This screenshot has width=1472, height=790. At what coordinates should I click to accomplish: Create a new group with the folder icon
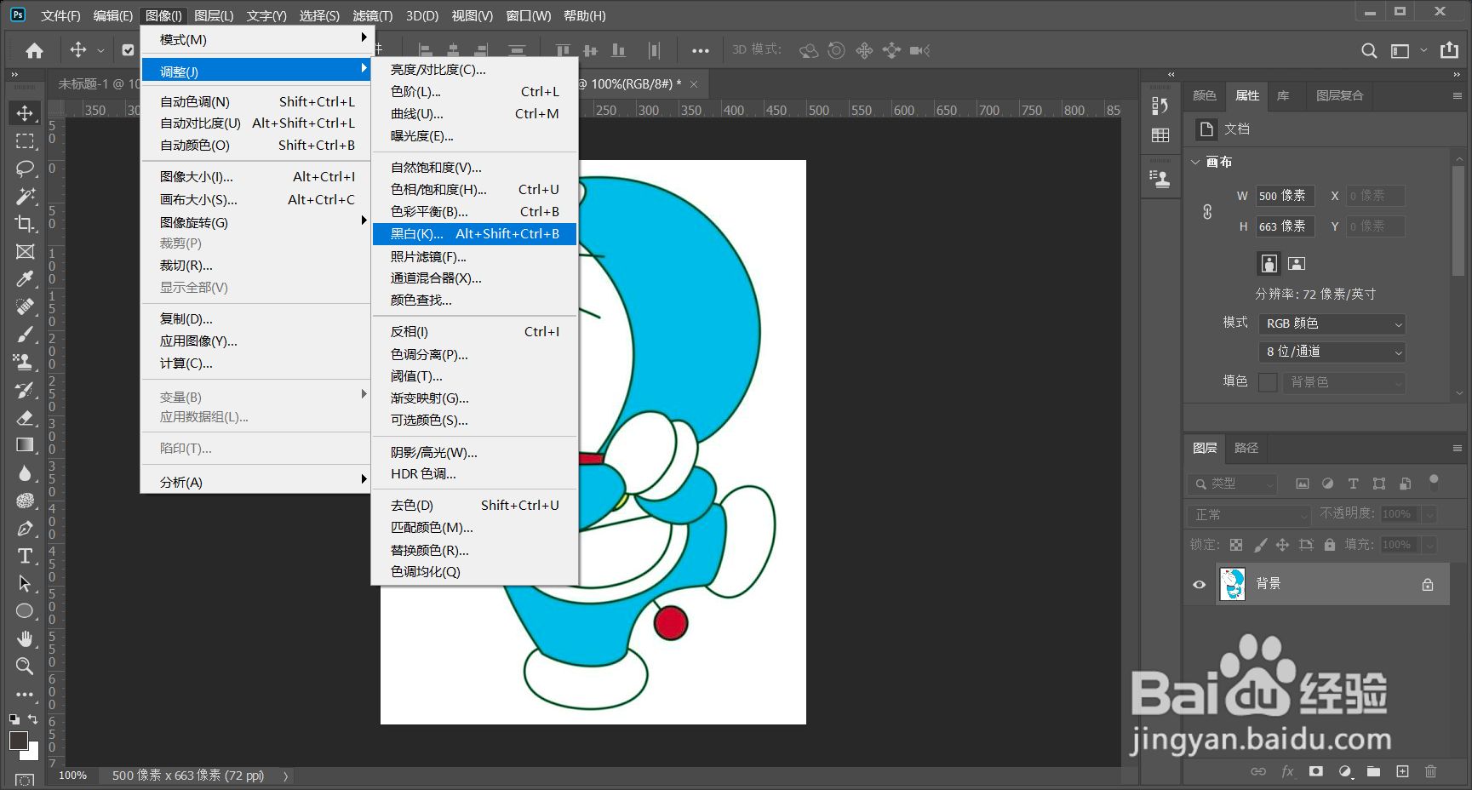tap(1373, 771)
